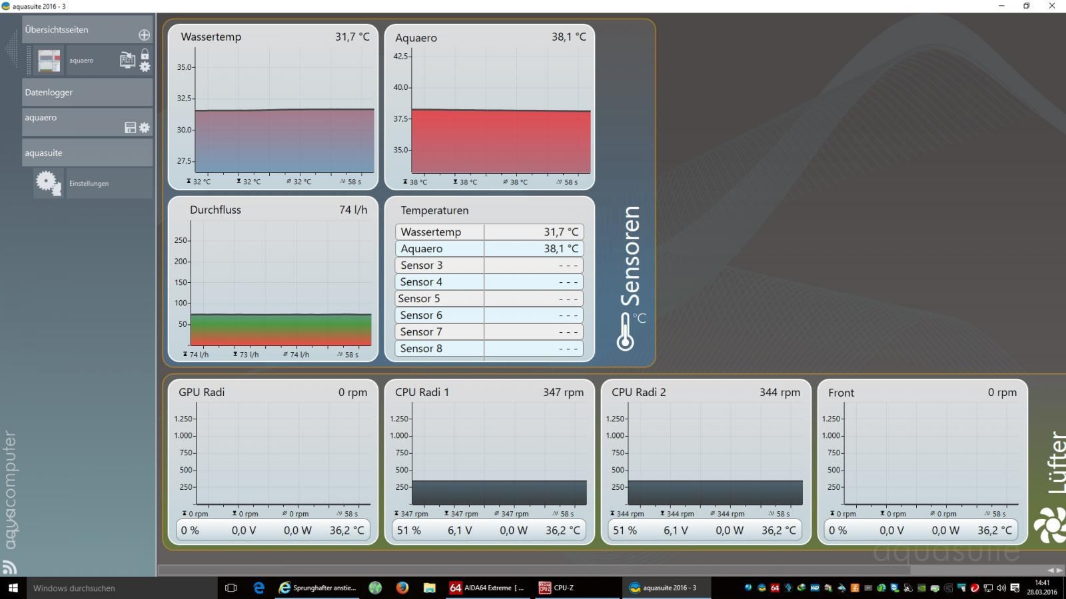Launch Firefox from the taskbar
Image resolution: width=1066 pixels, height=599 pixels.
pyautogui.click(x=402, y=588)
